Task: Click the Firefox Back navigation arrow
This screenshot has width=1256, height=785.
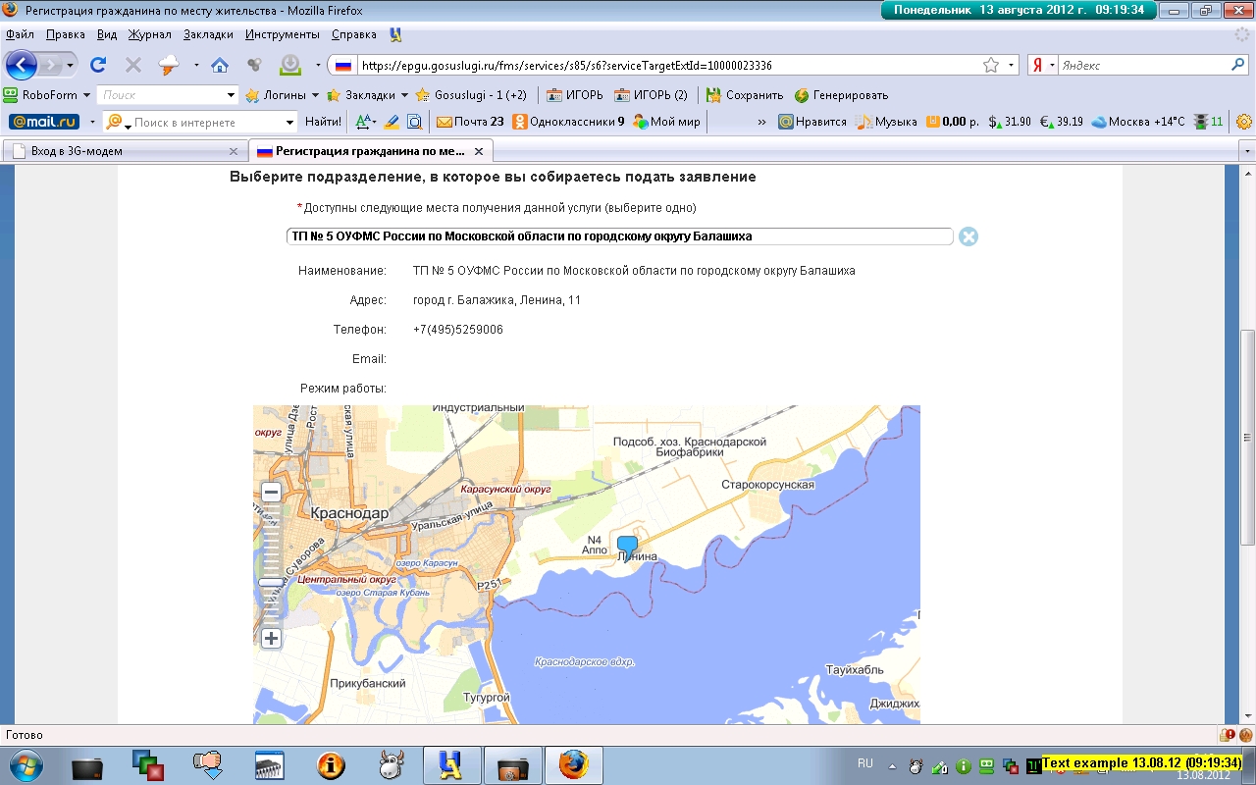Action: tap(22, 66)
